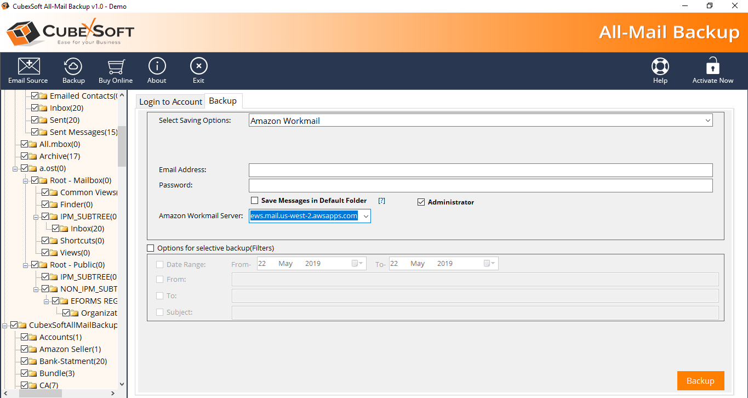
Task: Click the Backup toolbar icon
Action: (73, 71)
